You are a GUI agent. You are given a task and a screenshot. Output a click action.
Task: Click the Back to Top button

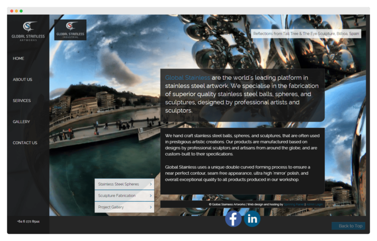click(x=349, y=226)
